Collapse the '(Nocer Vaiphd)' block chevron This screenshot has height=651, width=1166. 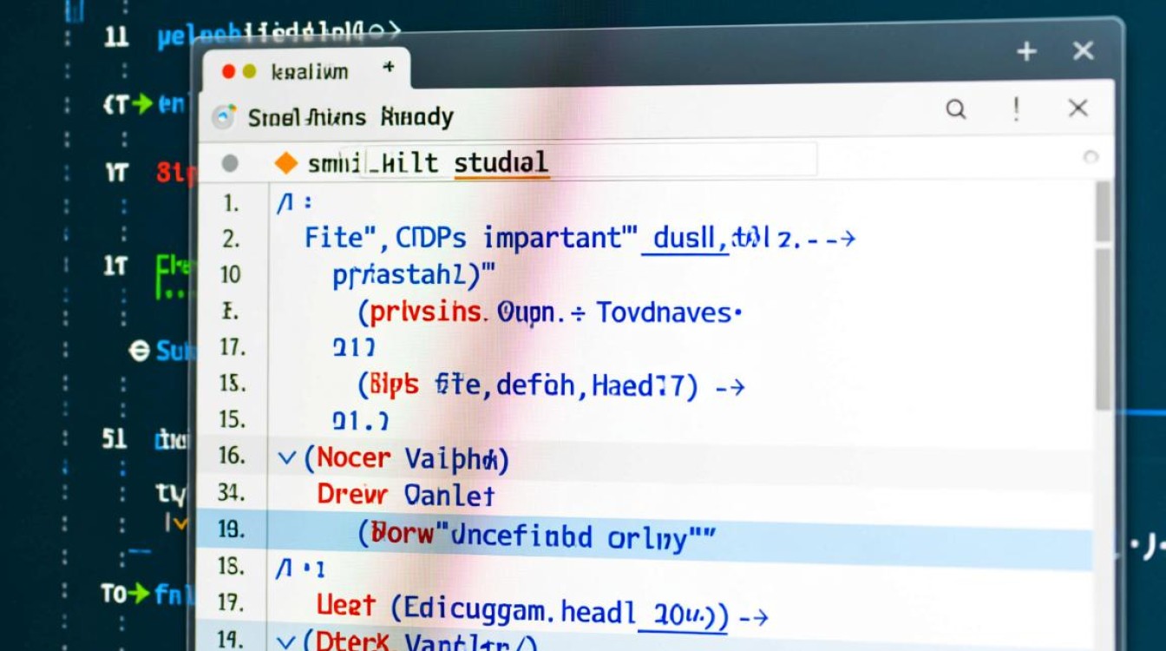[x=286, y=457]
